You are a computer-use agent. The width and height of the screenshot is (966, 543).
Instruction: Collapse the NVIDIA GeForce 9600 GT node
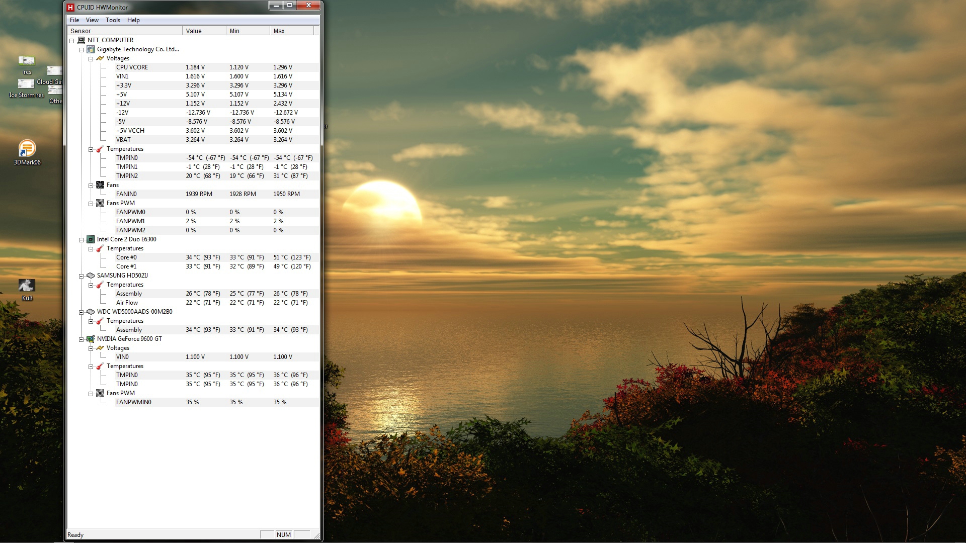81,339
